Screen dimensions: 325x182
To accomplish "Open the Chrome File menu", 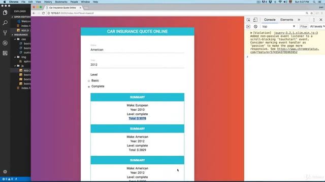I will click(x=23, y=2).
